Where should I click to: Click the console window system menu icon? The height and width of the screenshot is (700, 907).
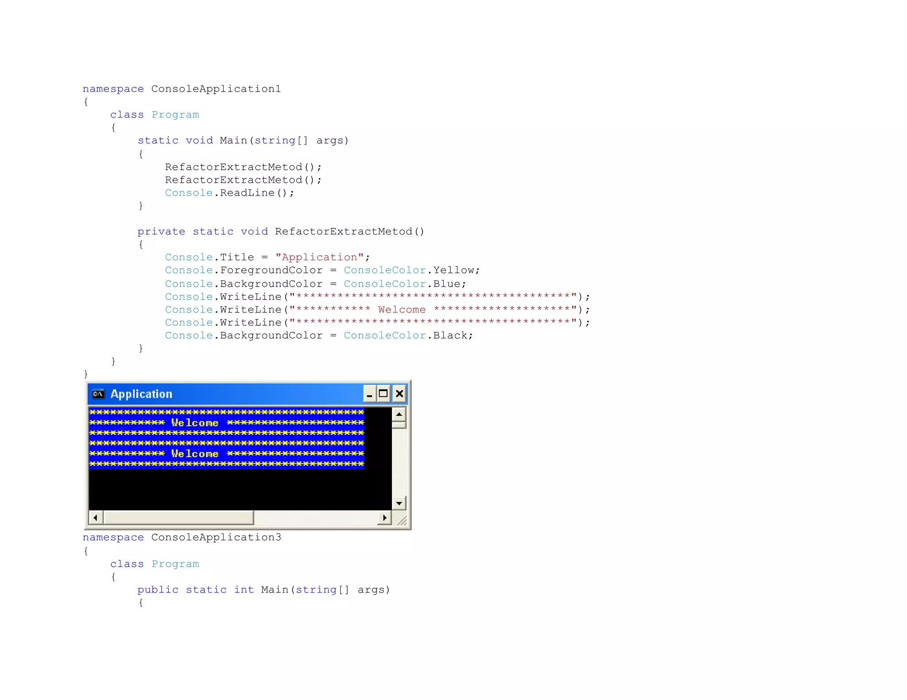tap(98, 394)
